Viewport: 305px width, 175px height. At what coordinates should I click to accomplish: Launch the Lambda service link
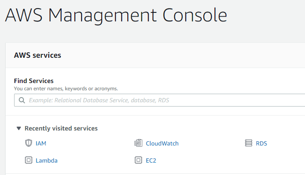[47, 160]
